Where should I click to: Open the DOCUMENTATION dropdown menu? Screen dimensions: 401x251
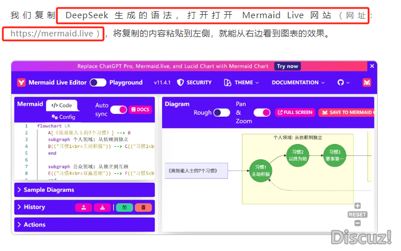(298, 83)
